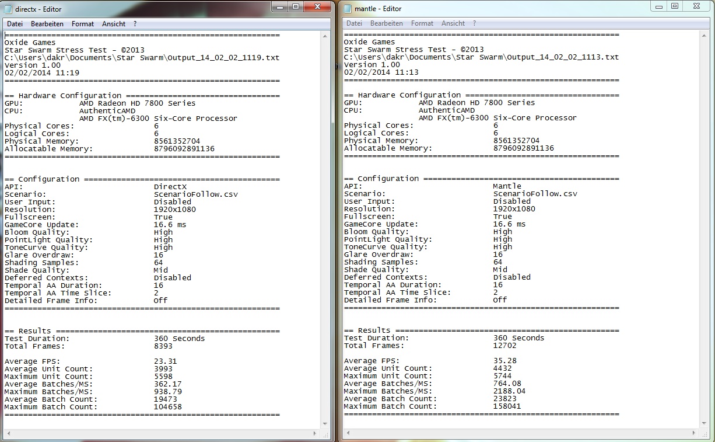This screenshot has width=715, height=442.
Task: Click scroll-up arrow in directx vertical scrollbar
Action: (325, 37)
